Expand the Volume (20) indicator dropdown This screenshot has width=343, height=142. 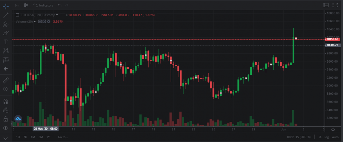tap(35, 22)
